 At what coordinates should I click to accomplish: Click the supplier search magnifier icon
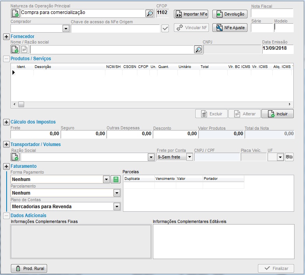tap(198, 49)
